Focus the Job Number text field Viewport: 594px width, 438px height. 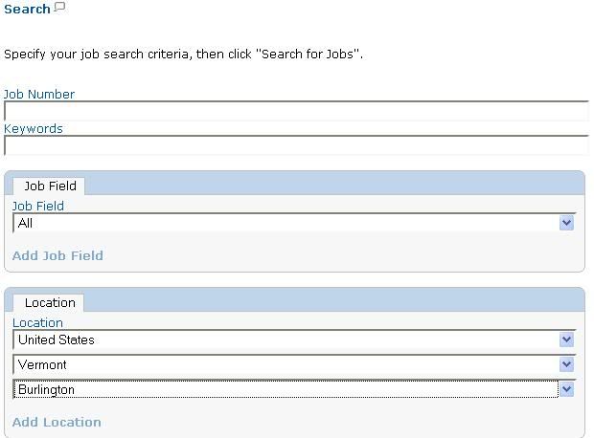(297, 111)
